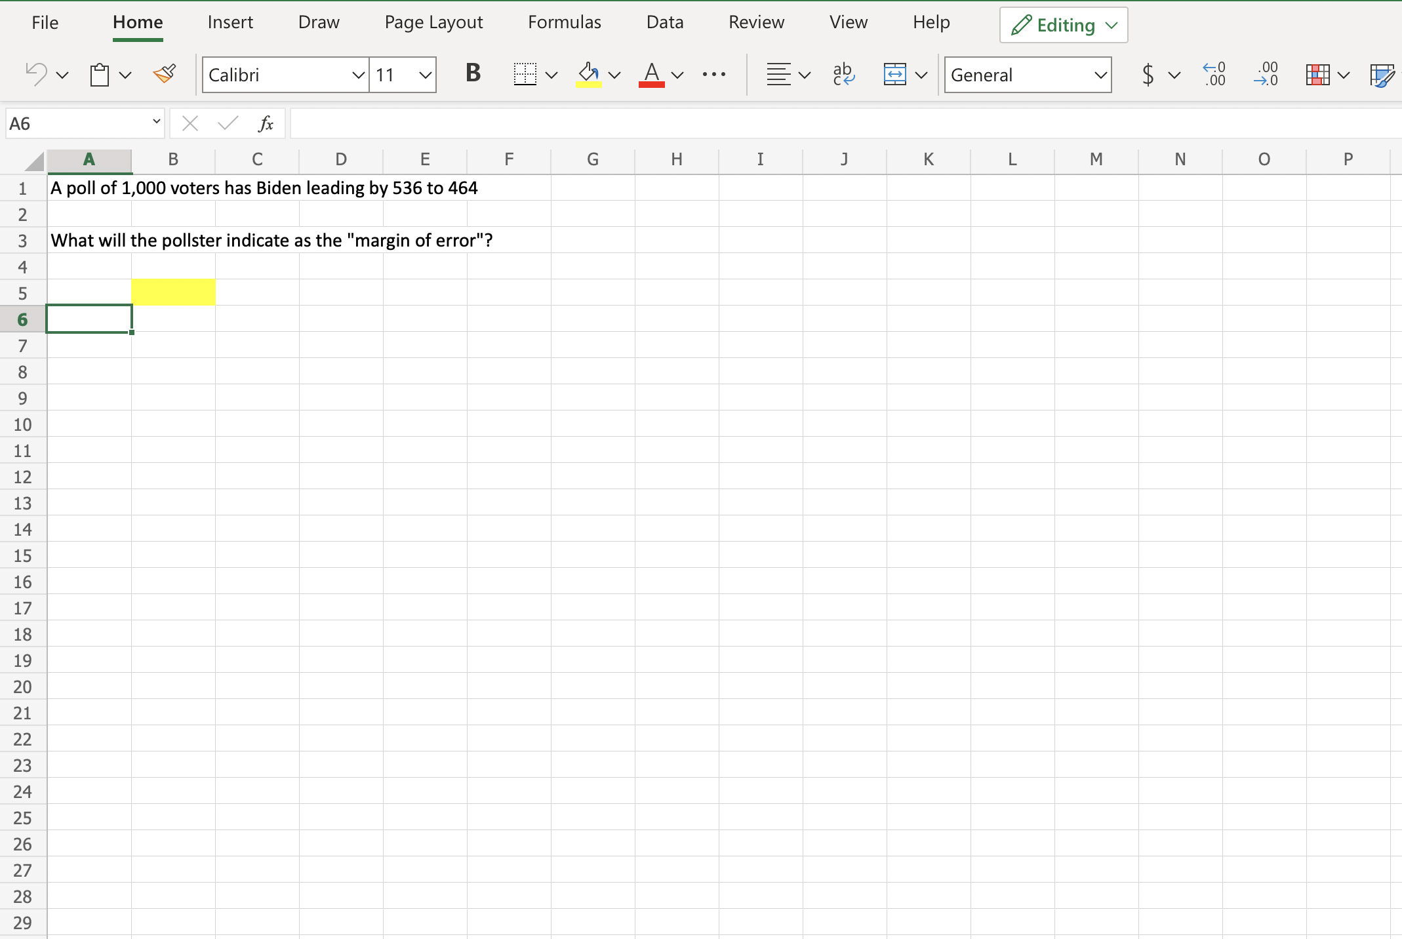Click Increase Decimal icon

coord(1214,75)
